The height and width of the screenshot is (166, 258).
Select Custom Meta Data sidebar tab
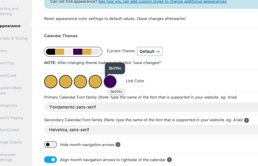[11, 90]
